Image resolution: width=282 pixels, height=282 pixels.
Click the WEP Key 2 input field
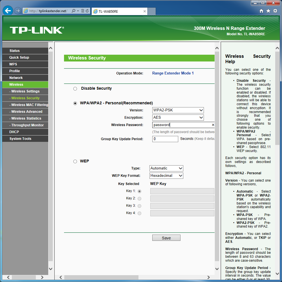182,199
